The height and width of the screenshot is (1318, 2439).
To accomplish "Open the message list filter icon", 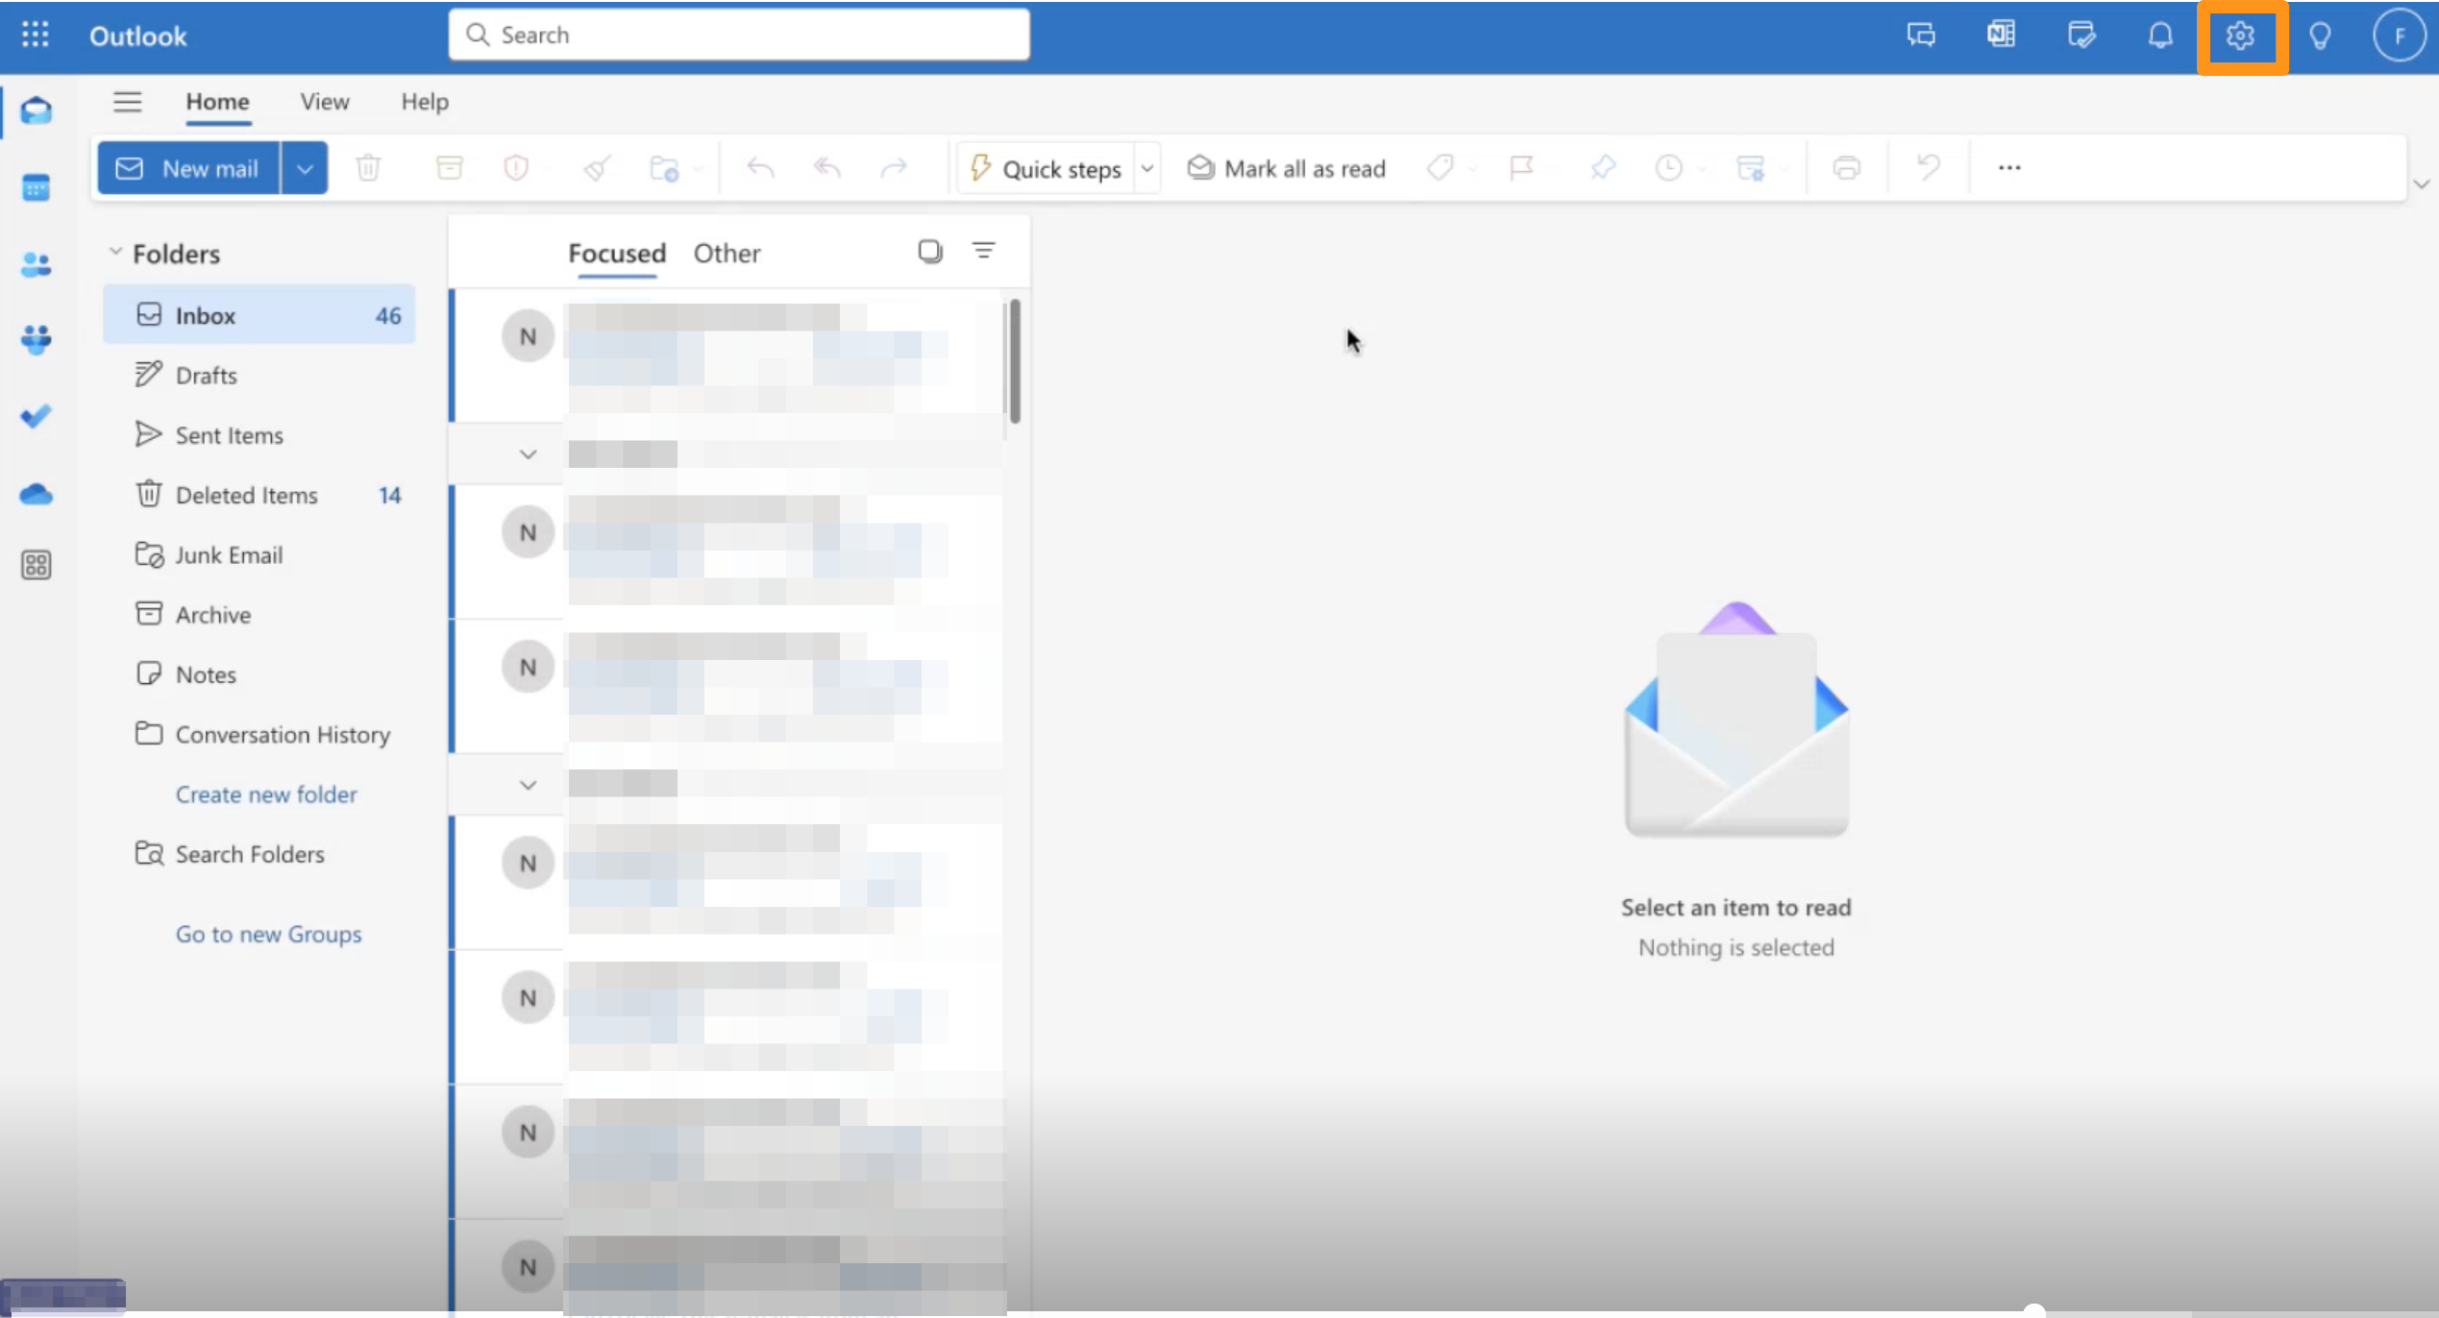I will coord(983,251).
